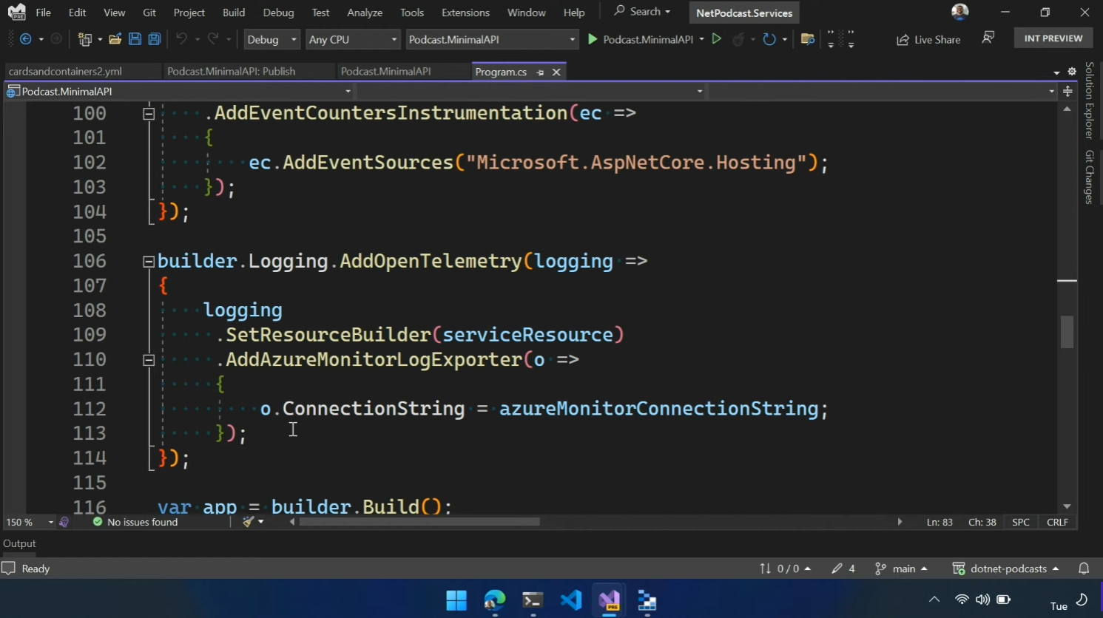This screenshot has width=1103, height=618.
Task: Click the notifications bell in the status bar
Action: click(x=1084, y=568)
